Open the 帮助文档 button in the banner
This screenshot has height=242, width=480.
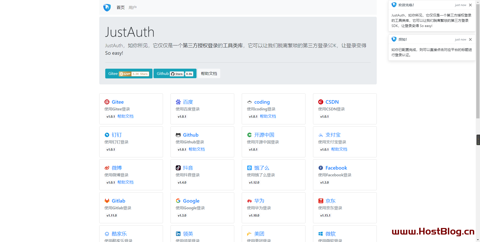click(209, 74)
